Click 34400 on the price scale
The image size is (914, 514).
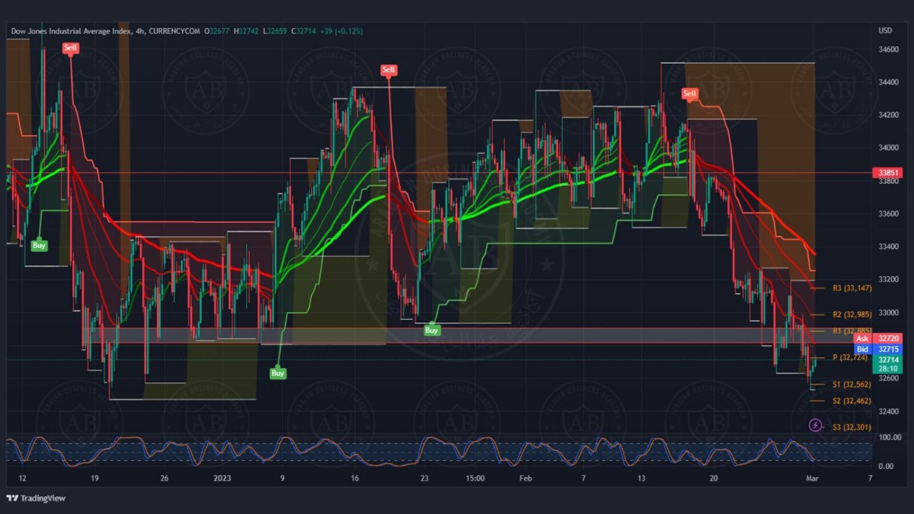click(888, 82)
